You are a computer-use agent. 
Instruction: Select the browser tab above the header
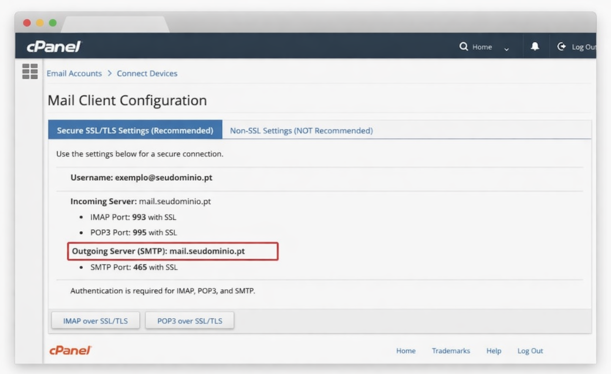click(x=115, y=25)
